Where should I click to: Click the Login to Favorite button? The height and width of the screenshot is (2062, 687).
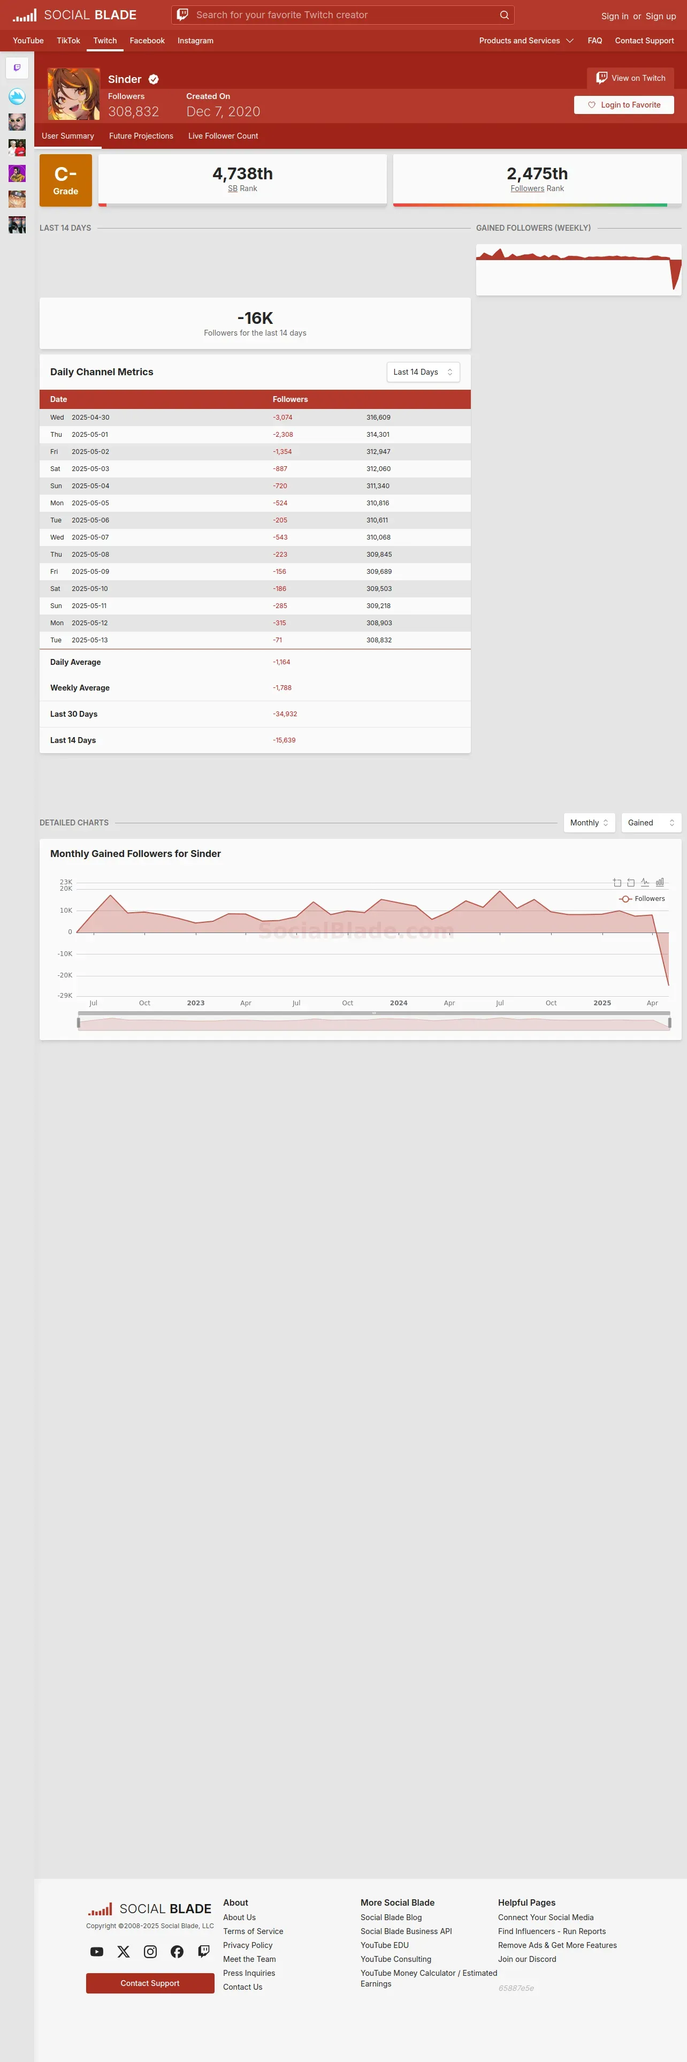coord(624,105)
